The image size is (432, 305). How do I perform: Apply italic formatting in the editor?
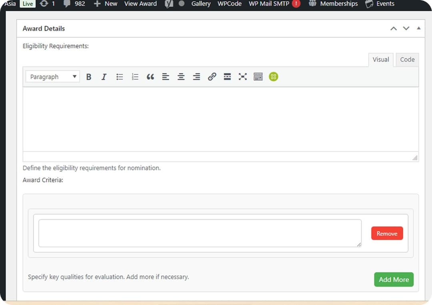point(104,76)
